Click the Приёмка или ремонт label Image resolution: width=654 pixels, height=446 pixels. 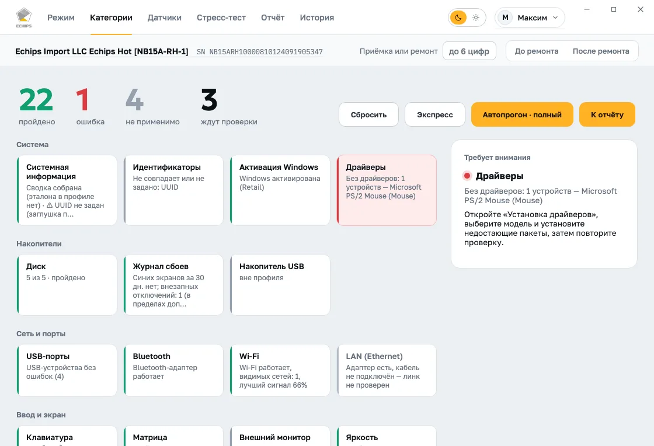point(399,51)
